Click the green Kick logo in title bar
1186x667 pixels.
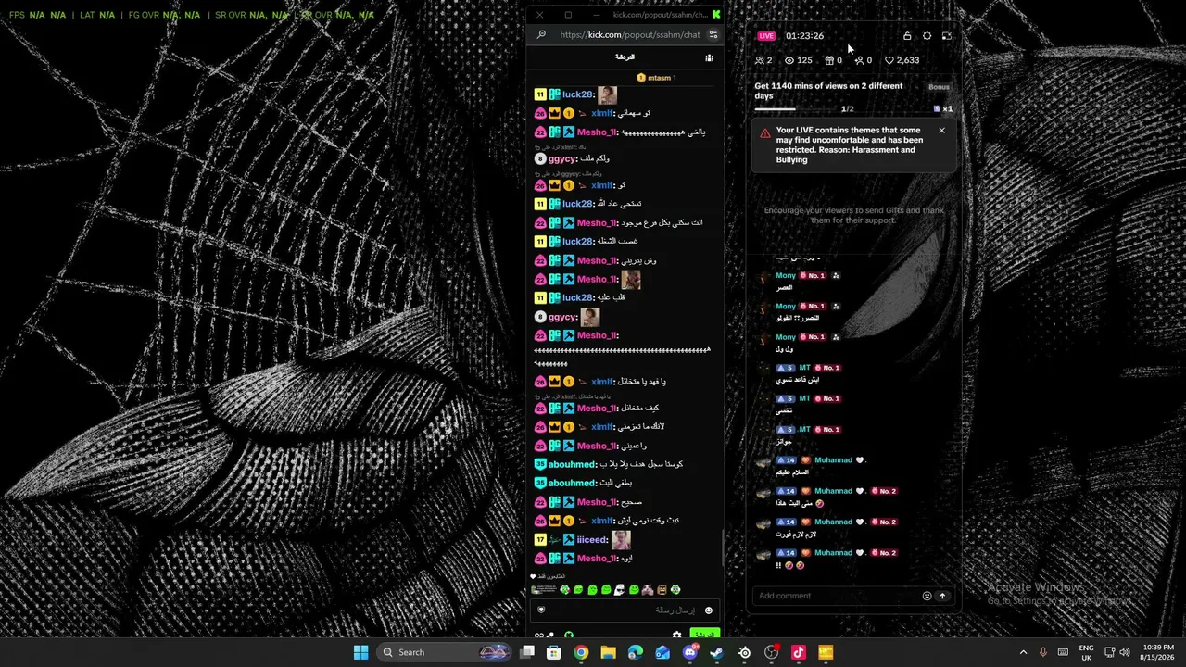(x=716, y=14)
